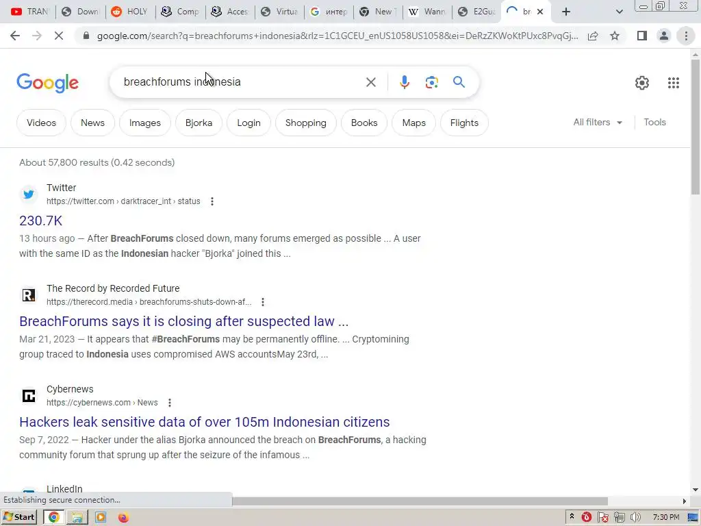This screenshot has height=526, width=701.
Task: Select the Login suggestion chip
Action: pos(248,123)
